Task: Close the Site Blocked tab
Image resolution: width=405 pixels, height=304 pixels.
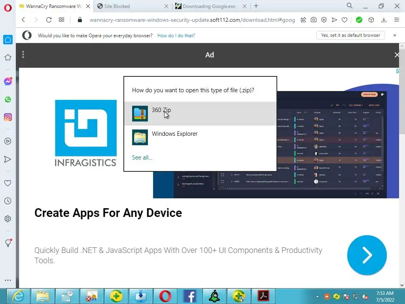Action: click(x=167, y=6)
